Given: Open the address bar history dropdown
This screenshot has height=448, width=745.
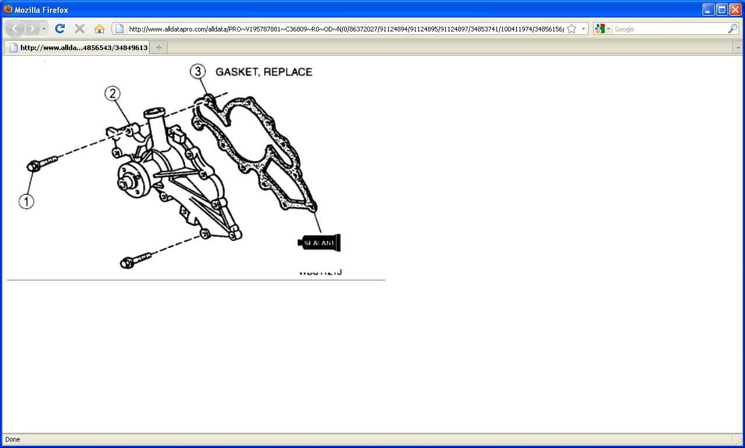Looking at the screenshot, I should coord(583,29).
